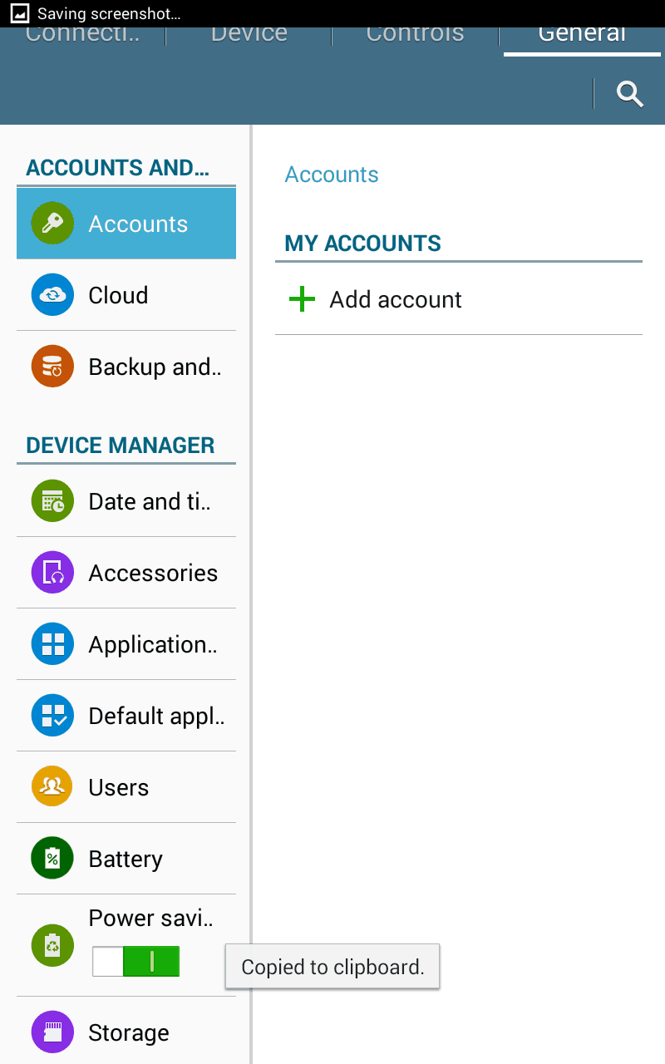665x1064 pixels.
Task: Click the green plus Add account icon
Action: pos(302,299)
